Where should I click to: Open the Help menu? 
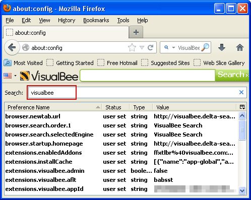(143, 20)
